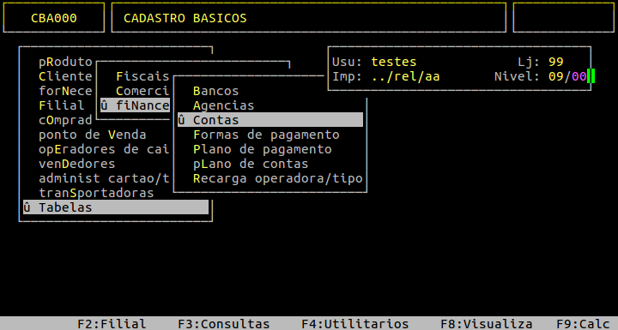Select the Bancos menu entry
Image resolution: width=618 pixels, height=330 pixels.
(215, 91)
